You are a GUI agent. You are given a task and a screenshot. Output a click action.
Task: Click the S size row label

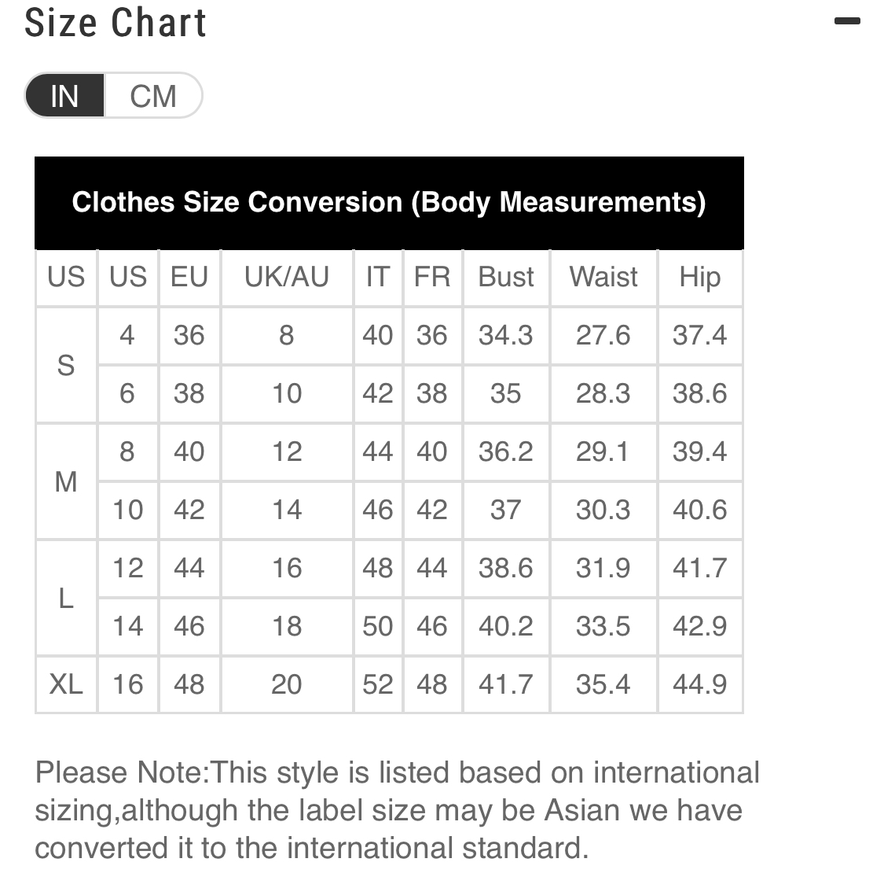click(x=66, y=365)
